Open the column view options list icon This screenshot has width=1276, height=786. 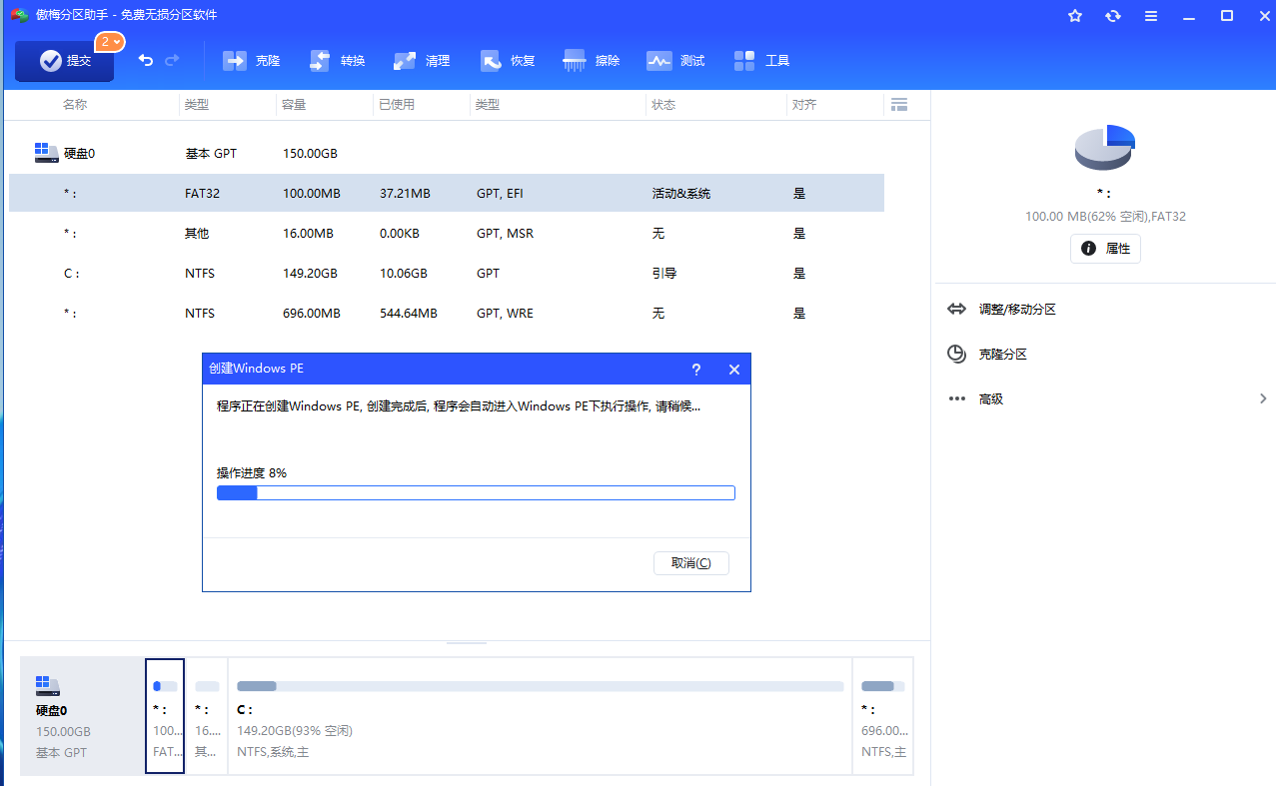point(898,105)
